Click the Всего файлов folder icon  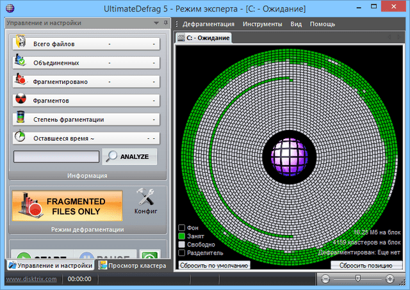pyautogui.click(x=21, y=44)
